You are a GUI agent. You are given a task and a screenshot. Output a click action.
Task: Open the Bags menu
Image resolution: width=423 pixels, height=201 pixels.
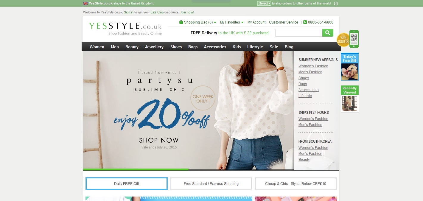(193, 47)
